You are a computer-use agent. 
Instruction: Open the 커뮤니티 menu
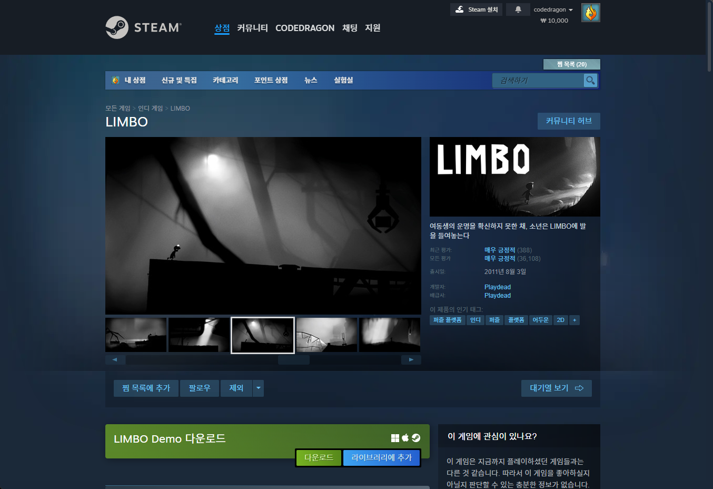pos(252,28)
